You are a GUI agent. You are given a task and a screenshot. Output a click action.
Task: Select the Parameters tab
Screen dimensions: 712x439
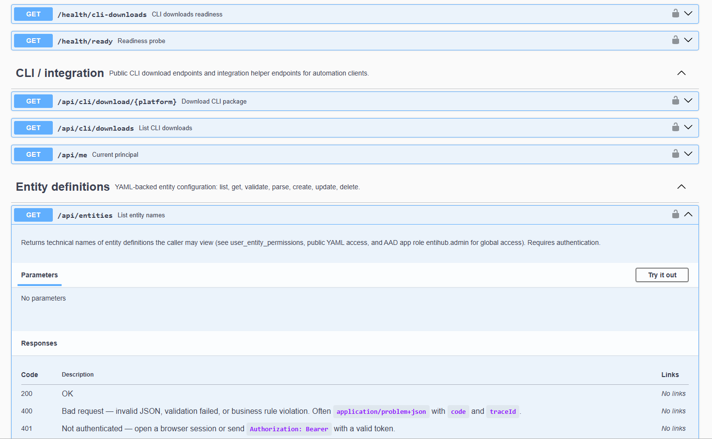pyautogui.click(x=39, y=275)
